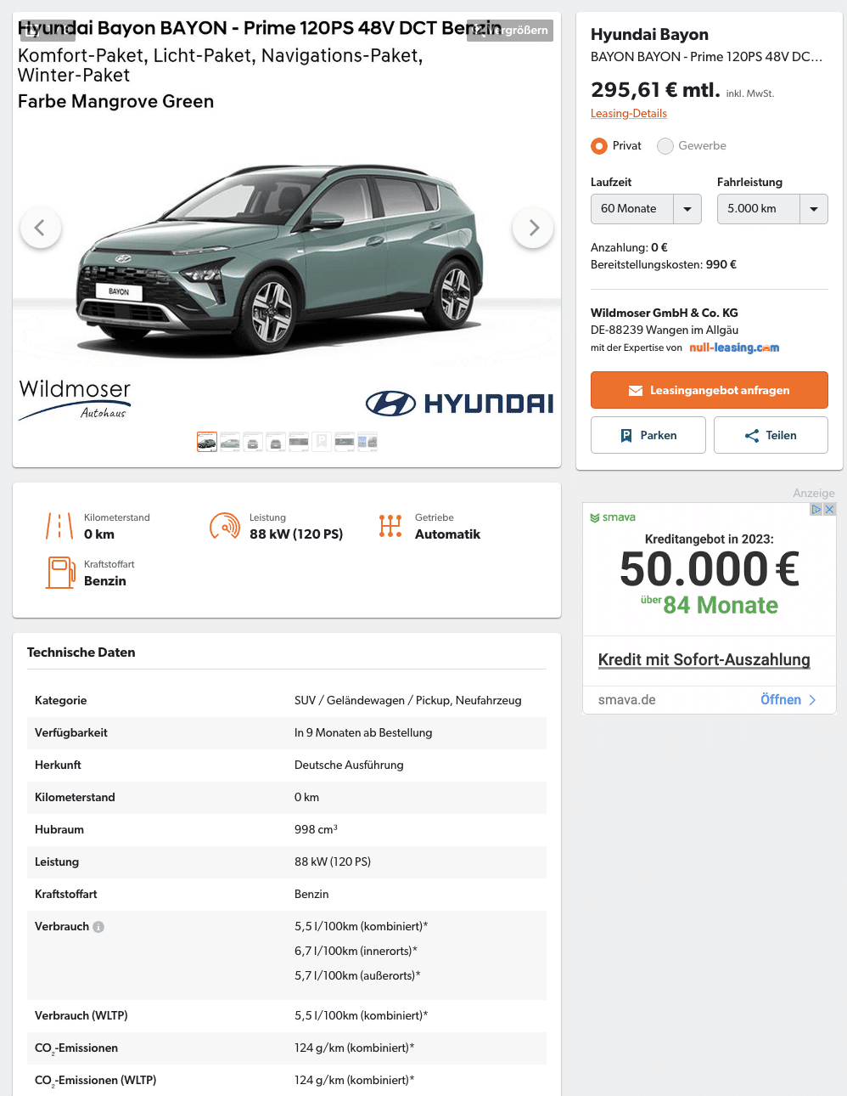Viewport: 847px width, 1096px height.
Task: Select the first gallery thumbnail
Action: tap(207, 442)
